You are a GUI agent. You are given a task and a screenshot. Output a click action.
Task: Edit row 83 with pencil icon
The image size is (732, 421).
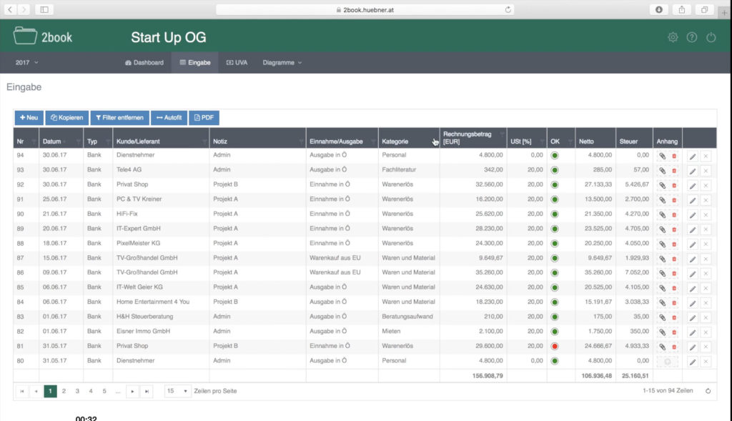[x=693, y=317]
